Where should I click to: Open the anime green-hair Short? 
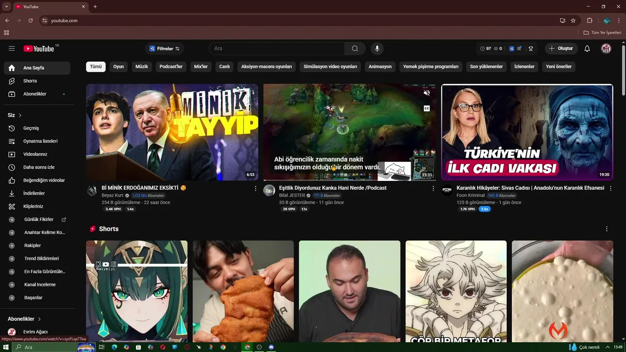tap(137, 291)
